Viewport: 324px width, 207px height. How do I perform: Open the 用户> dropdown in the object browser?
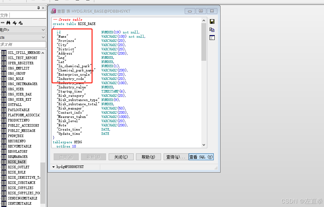coord(43,30)
